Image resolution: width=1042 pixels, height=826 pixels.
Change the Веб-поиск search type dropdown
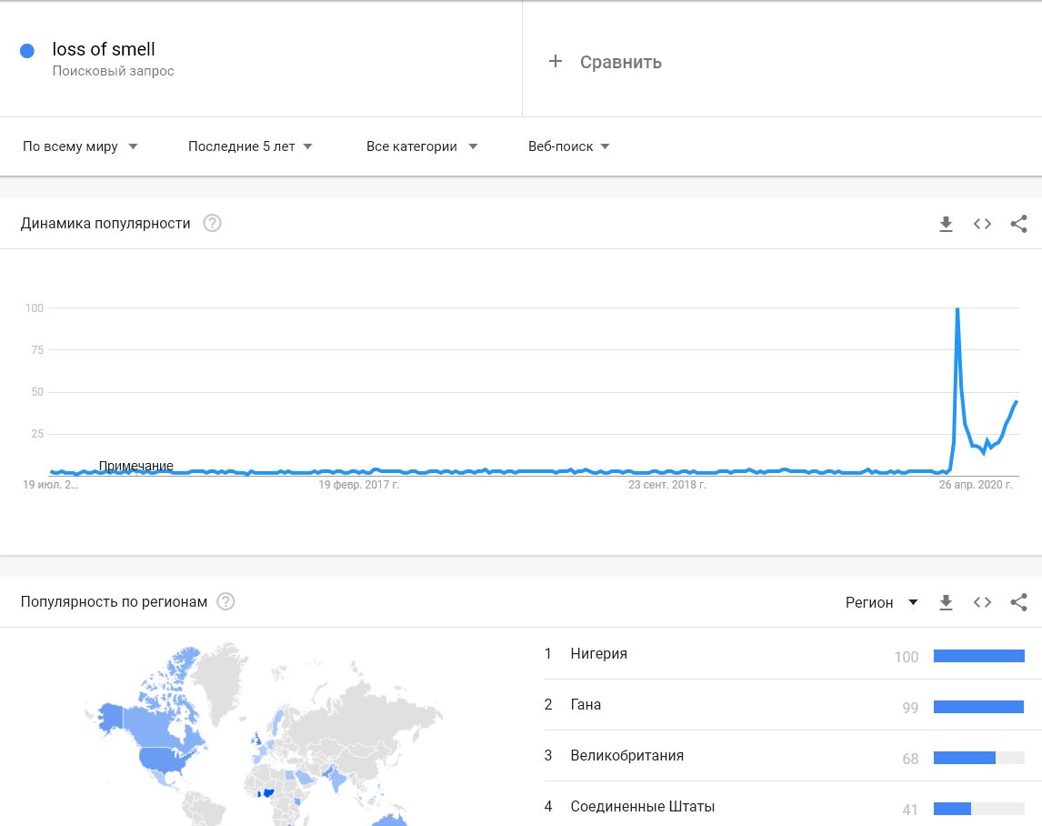(568, 146)
